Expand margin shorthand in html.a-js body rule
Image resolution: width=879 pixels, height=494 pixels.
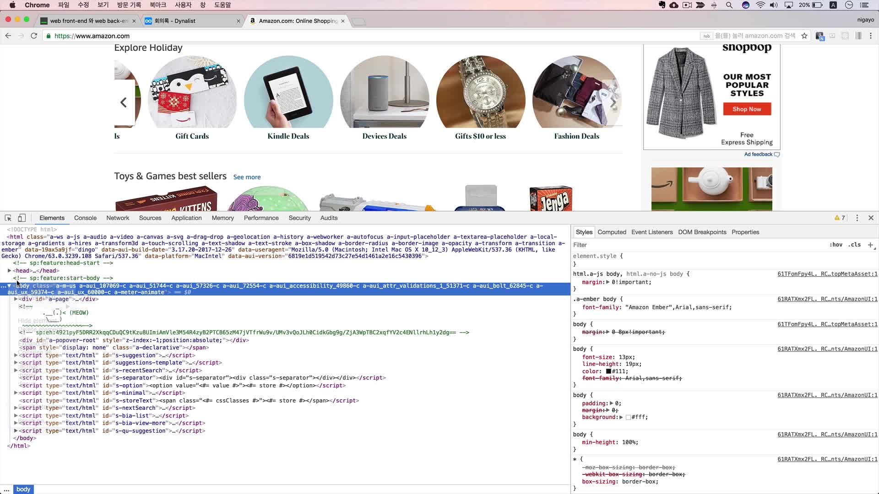(x=608, y=282)
